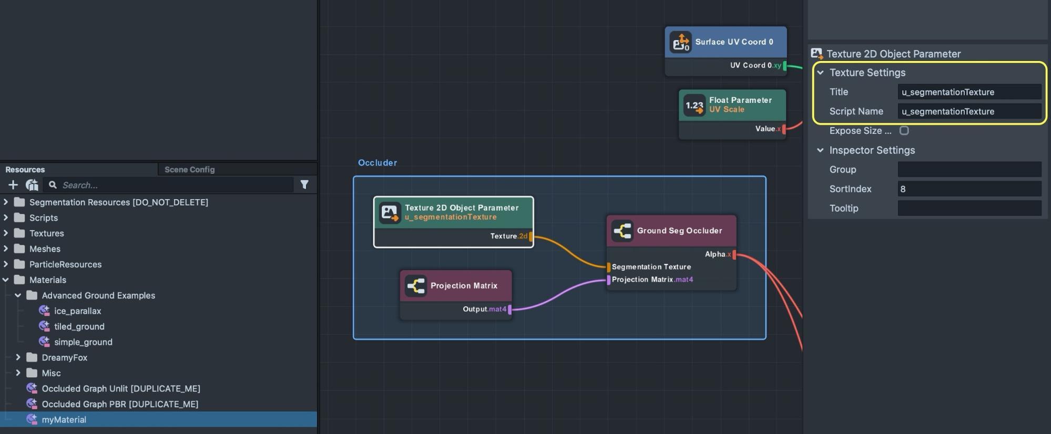Viewport: 1051px width, 434px height.
Task: Click the Surface UV Coord 0 node icon
Action: [680, 43]
